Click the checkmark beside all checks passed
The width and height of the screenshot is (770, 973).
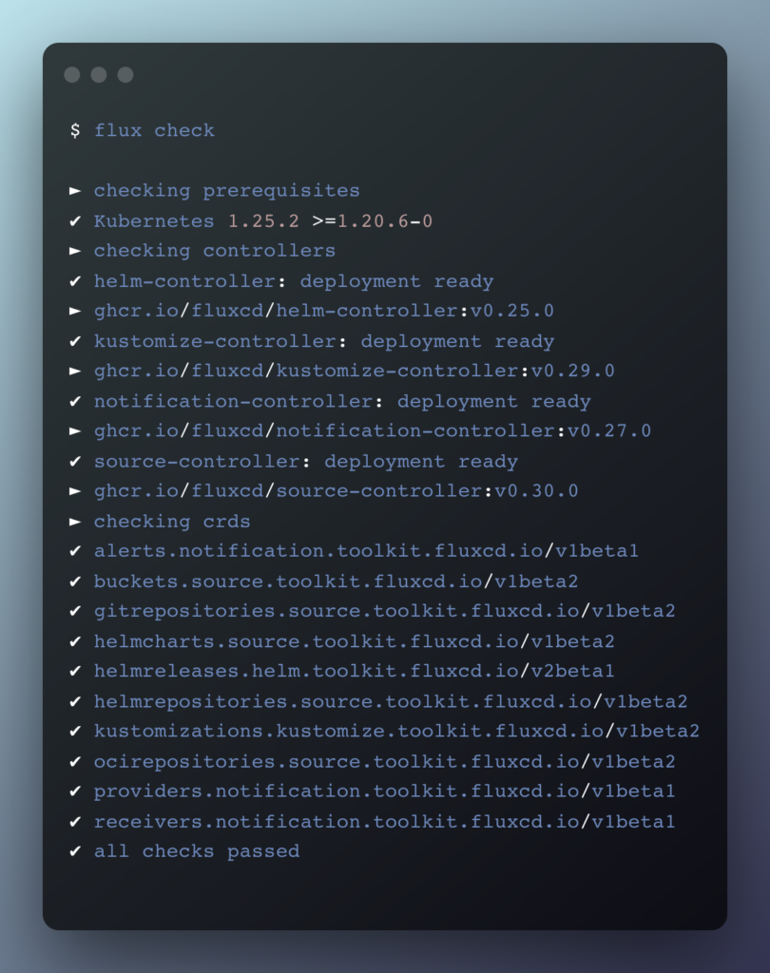pyautogui.click(x=75, y=850)
